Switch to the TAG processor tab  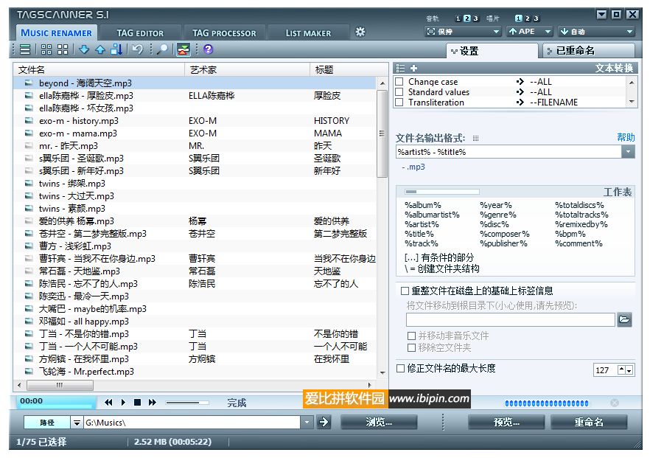pyautogui.click(x=224, y=32)
